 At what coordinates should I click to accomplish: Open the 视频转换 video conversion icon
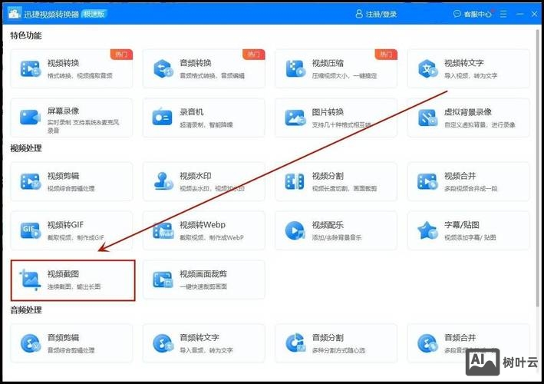tap(31, 69)
